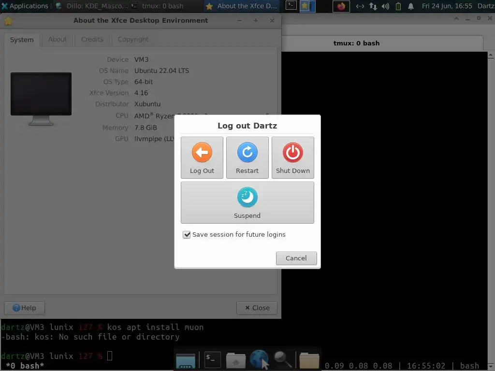Click Close button in About Xfce window
Image resolution: width=495 pixels, height=371 pixels.
(x=257, y=308)
